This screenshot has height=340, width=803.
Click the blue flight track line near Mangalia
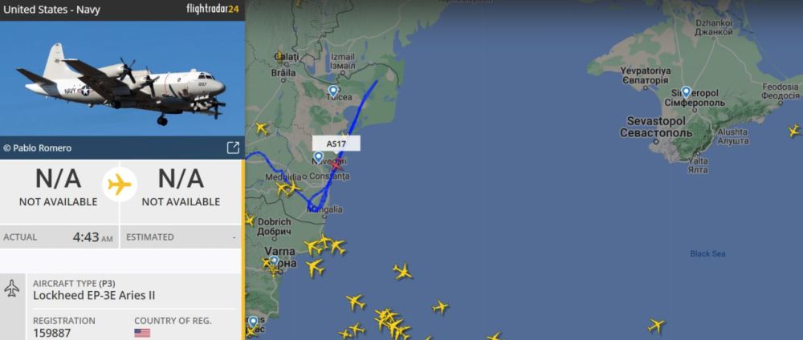316,207
